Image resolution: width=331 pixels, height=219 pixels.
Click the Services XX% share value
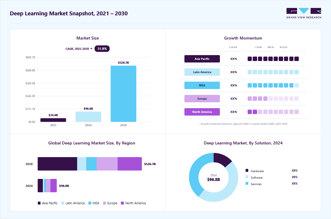click(295, 184)
